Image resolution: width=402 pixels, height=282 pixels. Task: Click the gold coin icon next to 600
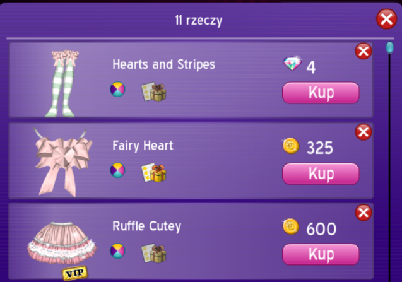[290, 226]
